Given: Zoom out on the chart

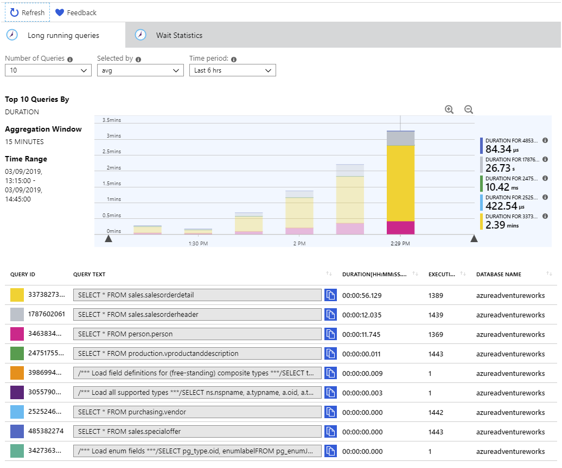Looking at the screenshot, I should [x=469, y=109].
